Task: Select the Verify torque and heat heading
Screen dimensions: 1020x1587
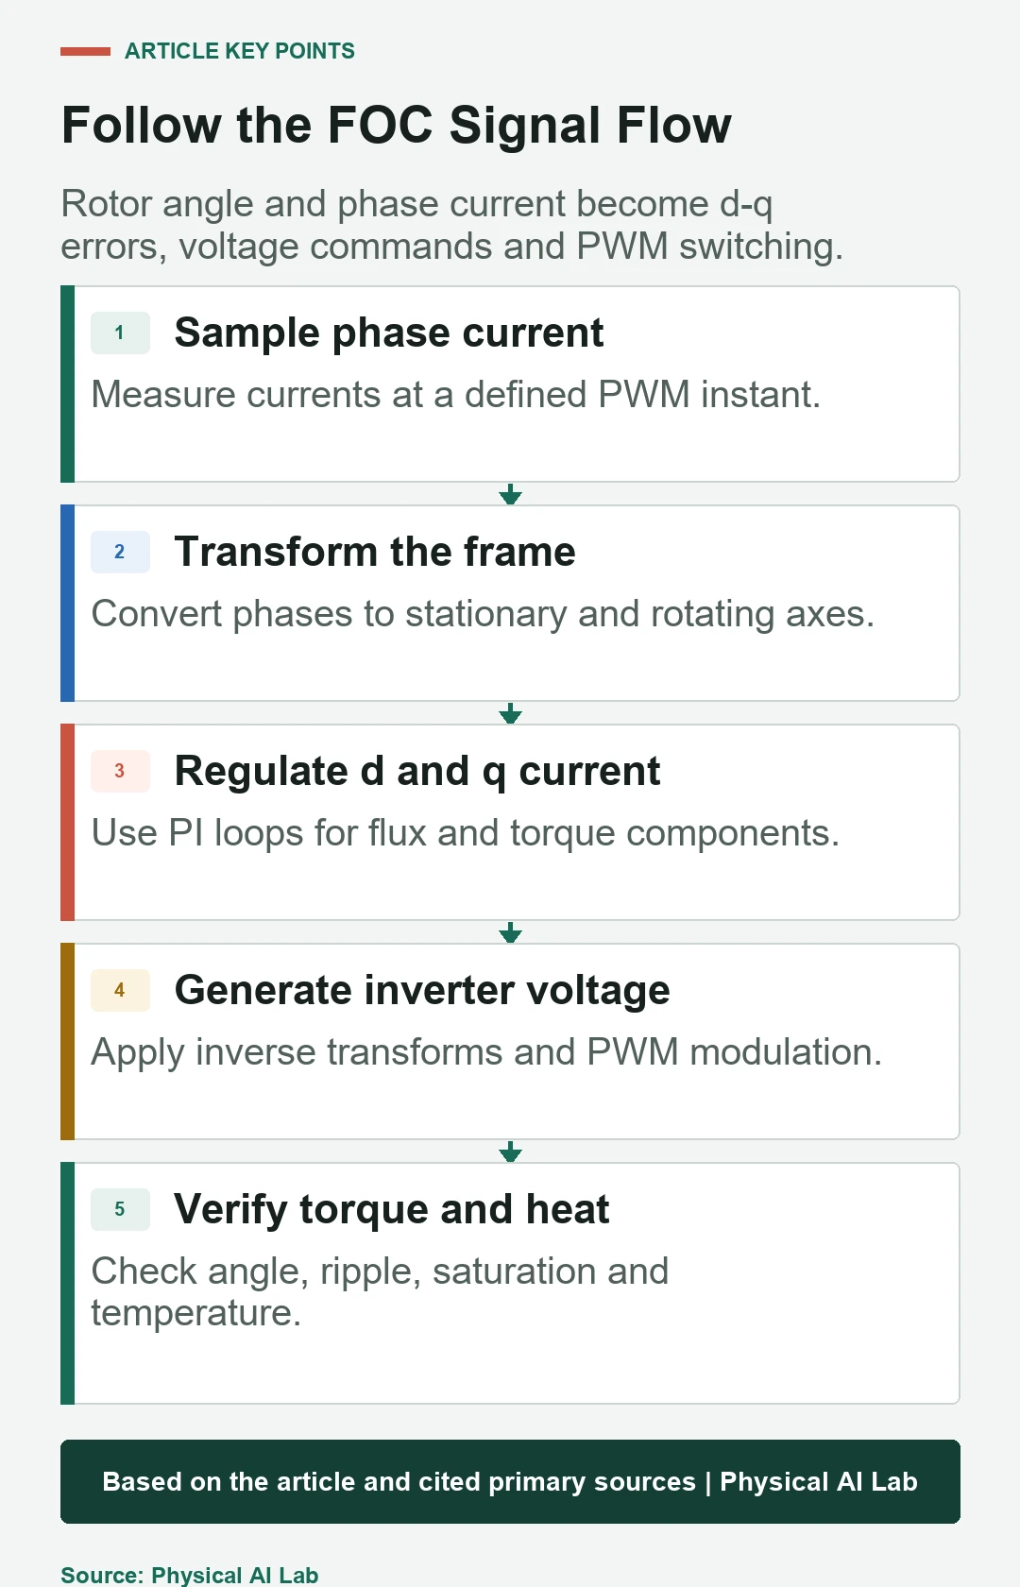Action: pyautogui.click(x=392, y=1209)
